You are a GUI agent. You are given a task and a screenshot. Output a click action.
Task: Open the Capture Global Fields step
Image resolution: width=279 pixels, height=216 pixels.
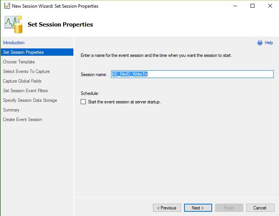[x=22, y=81]
